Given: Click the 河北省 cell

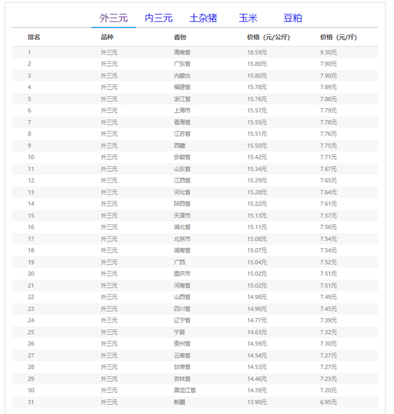Looking at the screenshot, I should (x=182, y=192).
